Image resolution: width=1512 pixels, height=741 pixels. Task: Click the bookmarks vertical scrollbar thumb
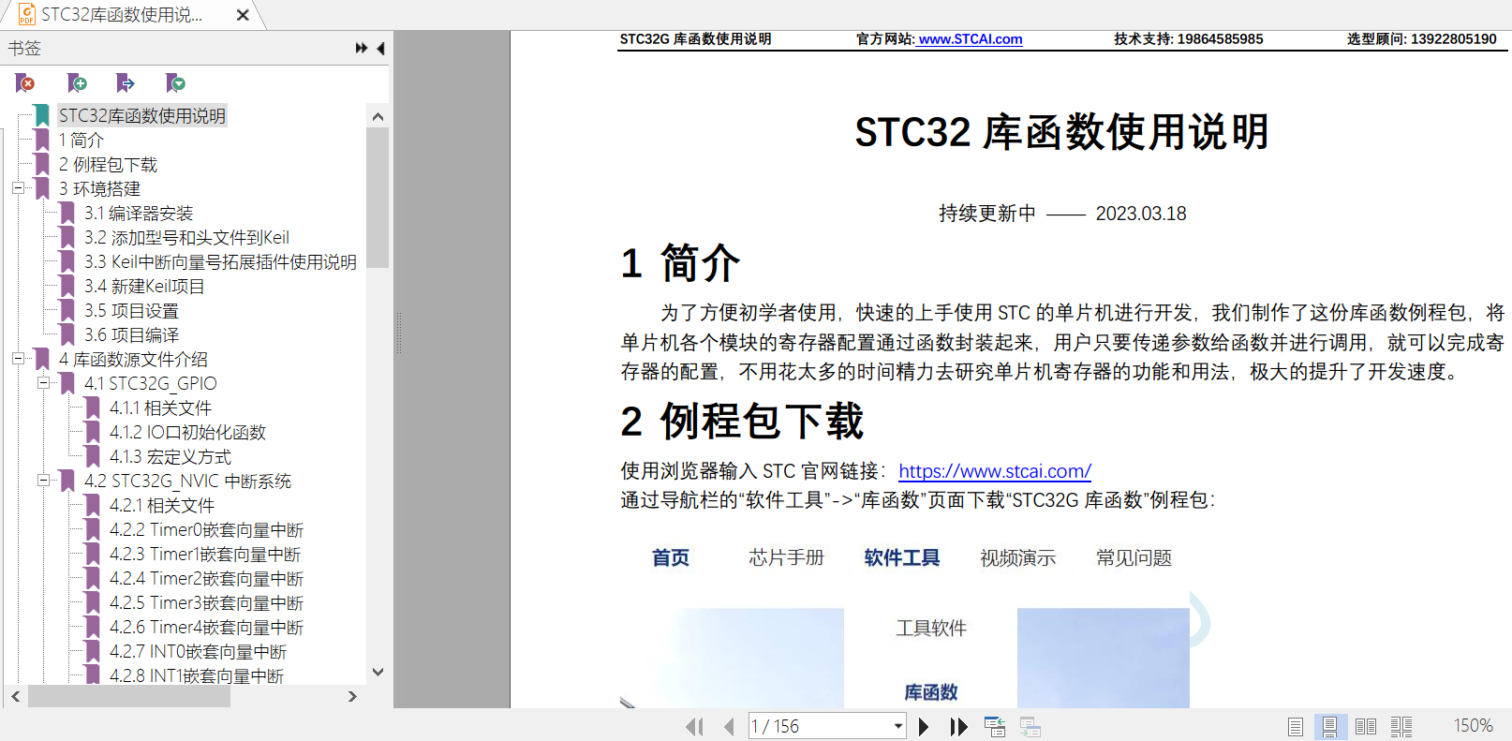tap(378, 198)
